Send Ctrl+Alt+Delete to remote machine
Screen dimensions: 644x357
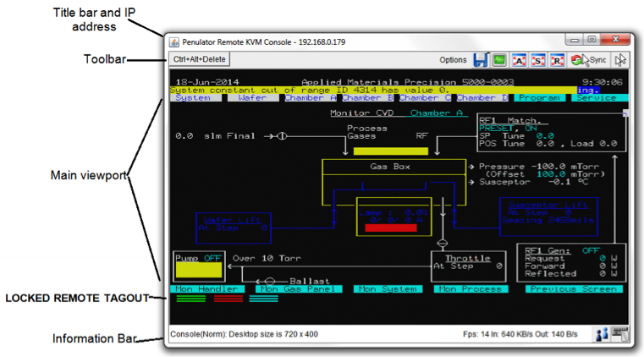pyautogui.click(x=199, y=60)
